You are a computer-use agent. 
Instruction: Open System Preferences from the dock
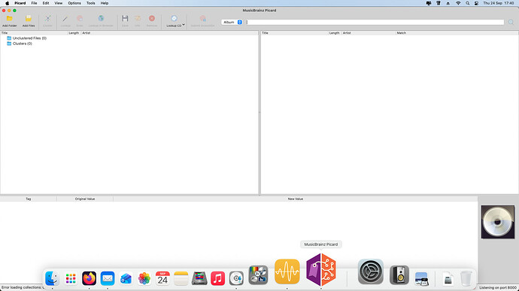371,271
